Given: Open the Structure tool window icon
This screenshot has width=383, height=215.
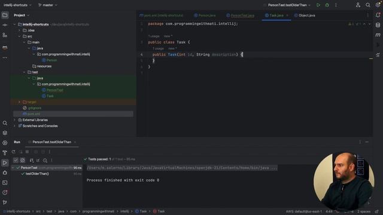Looking at the screenshot, I should 5,35.
